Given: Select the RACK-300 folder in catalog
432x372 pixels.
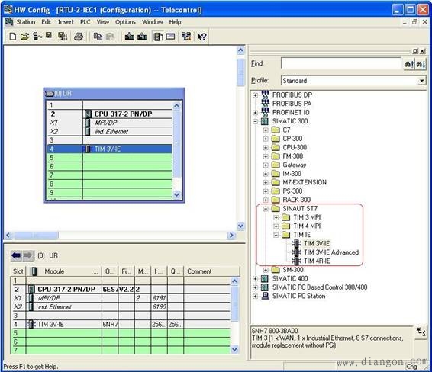Looking at the screenshot, I should click(296, 200).
